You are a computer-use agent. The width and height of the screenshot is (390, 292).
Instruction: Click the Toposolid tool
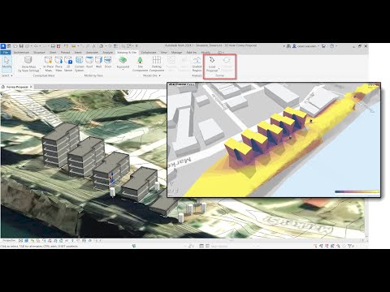coord(123,62)
